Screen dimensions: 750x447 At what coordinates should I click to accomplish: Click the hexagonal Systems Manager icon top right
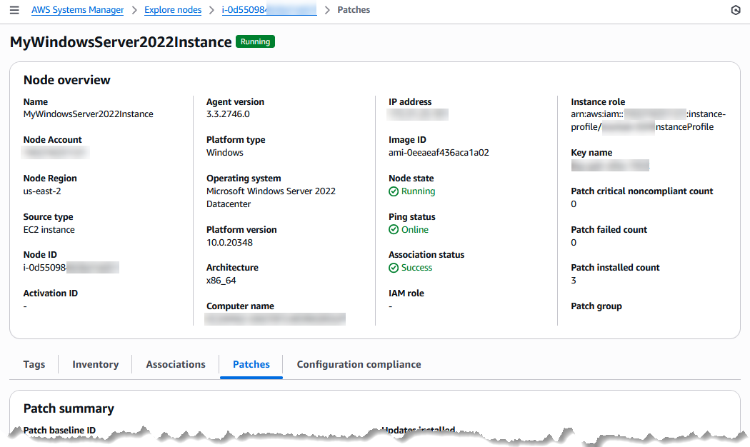pos(736,9)
